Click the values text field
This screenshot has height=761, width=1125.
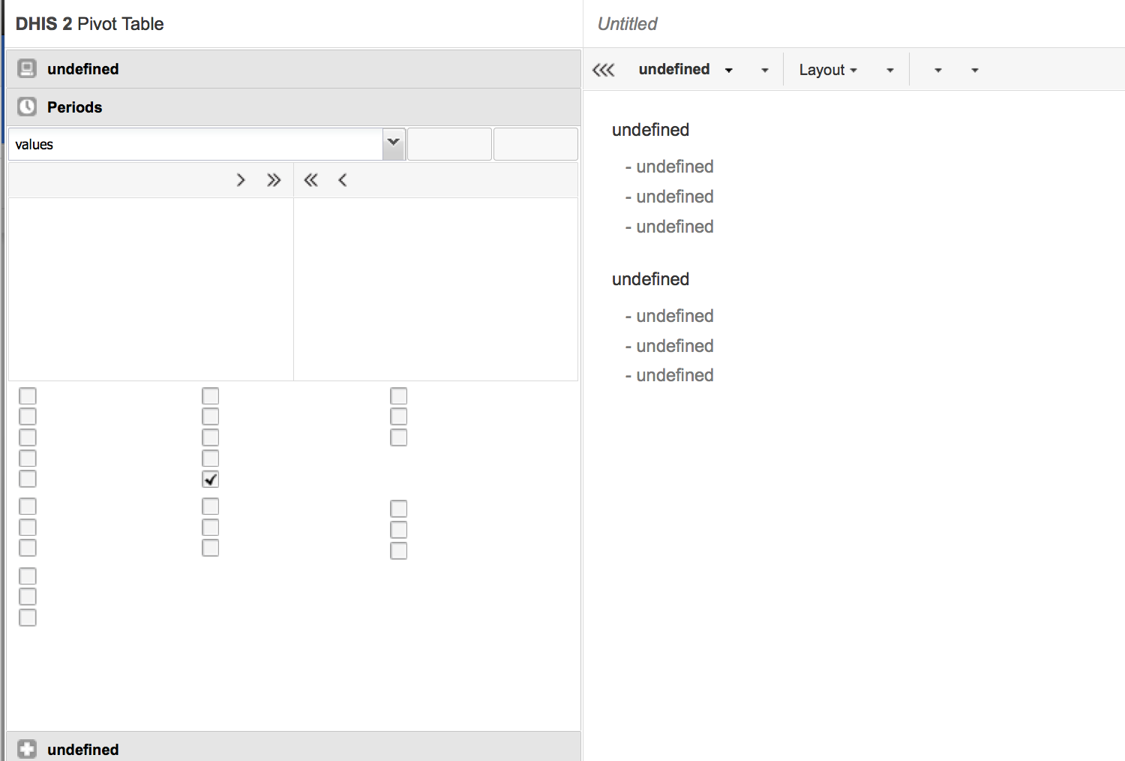(196, 144)
